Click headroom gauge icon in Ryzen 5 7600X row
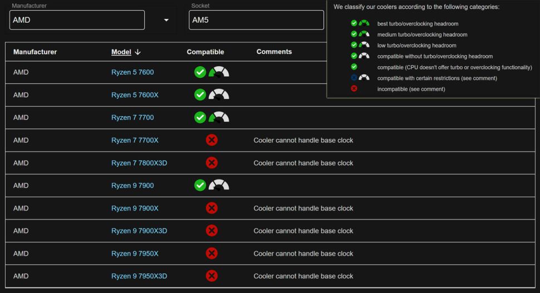 coord(219,95)
